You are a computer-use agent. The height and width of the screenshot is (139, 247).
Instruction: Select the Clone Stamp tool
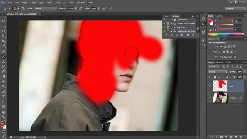coord(3,61)
